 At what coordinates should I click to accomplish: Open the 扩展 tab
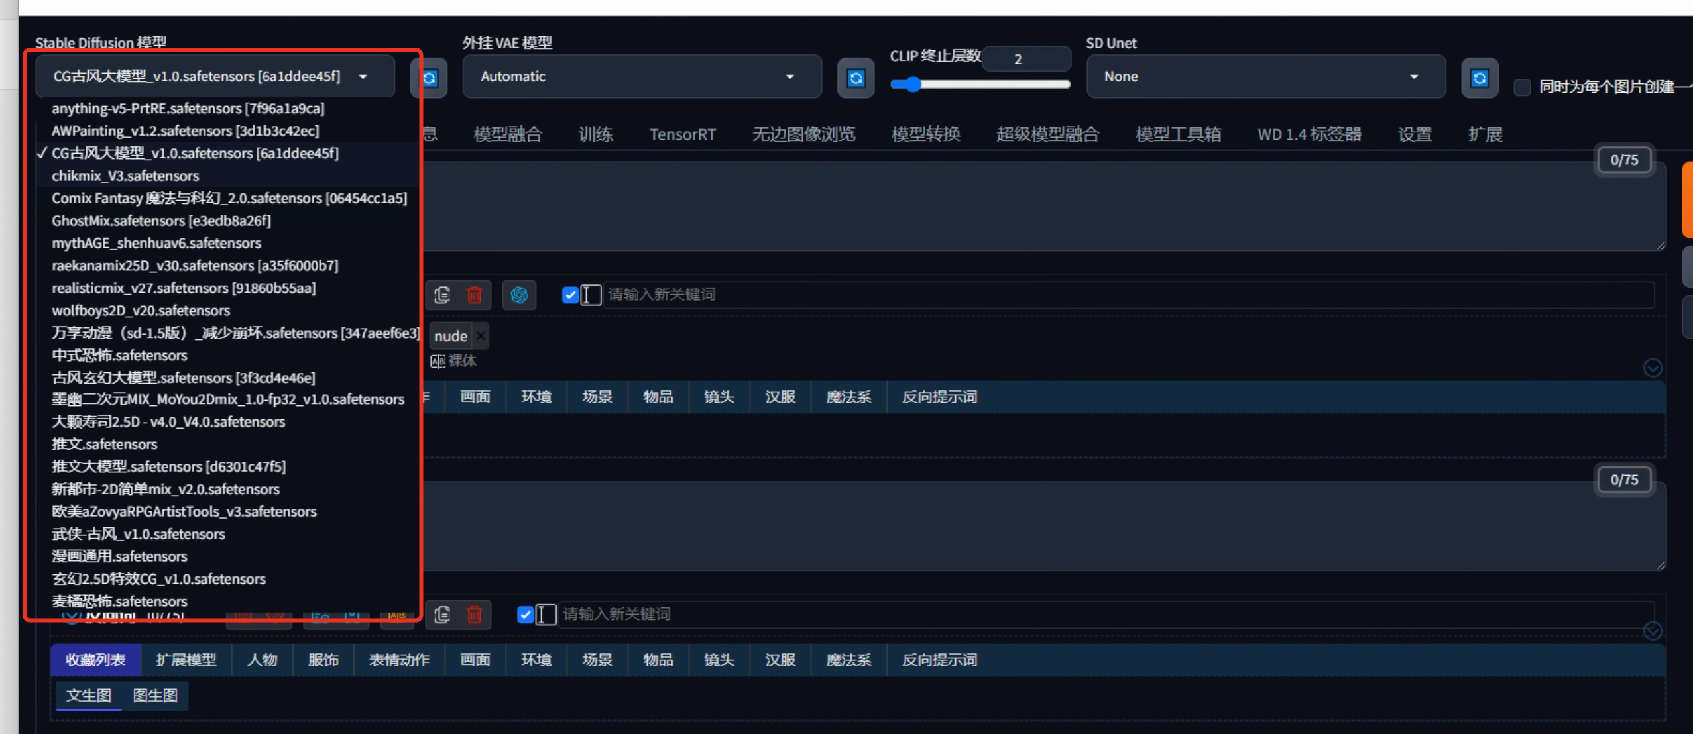[1485, 134]
